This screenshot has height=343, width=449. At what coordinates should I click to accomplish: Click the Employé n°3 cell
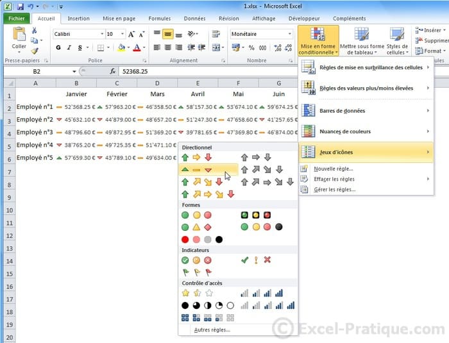point(35,132)
